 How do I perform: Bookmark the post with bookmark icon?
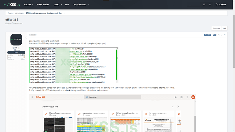pyautogui.click(x=221, y=35)
